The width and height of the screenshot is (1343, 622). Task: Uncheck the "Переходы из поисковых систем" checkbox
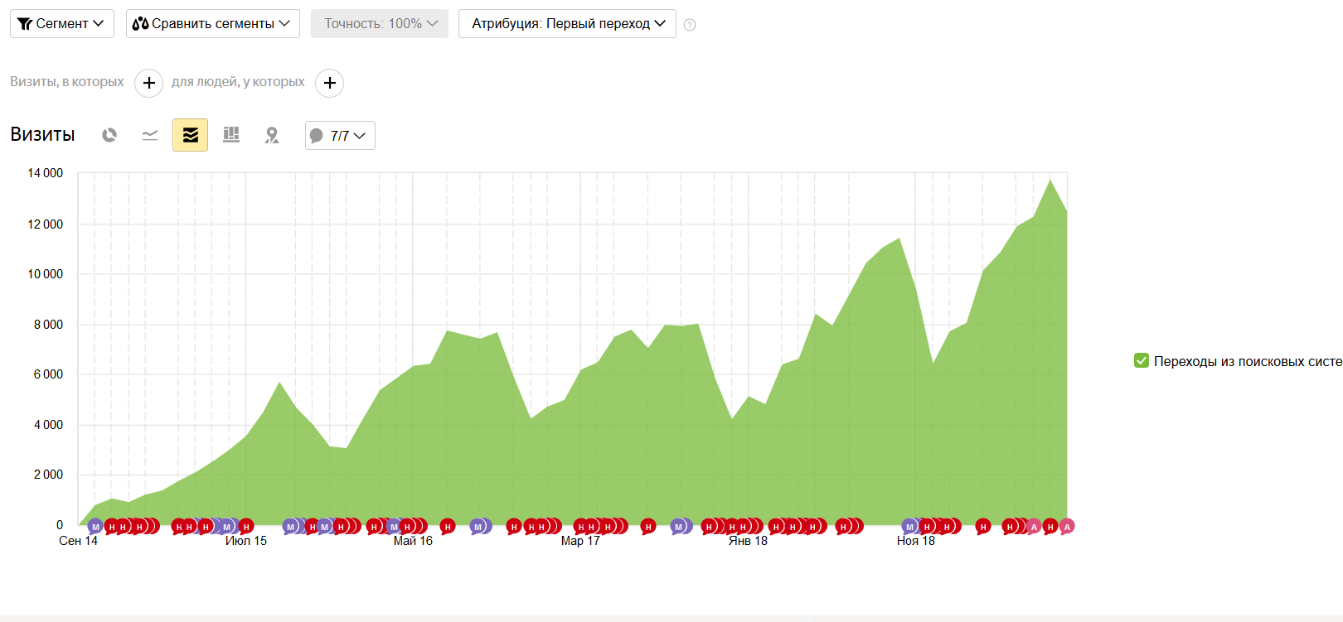(x=1142, y=360)
